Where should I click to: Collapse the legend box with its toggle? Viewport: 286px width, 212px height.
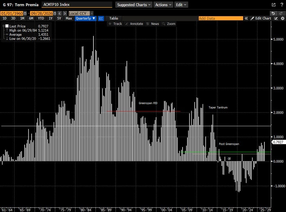click(x=3, y=26)
